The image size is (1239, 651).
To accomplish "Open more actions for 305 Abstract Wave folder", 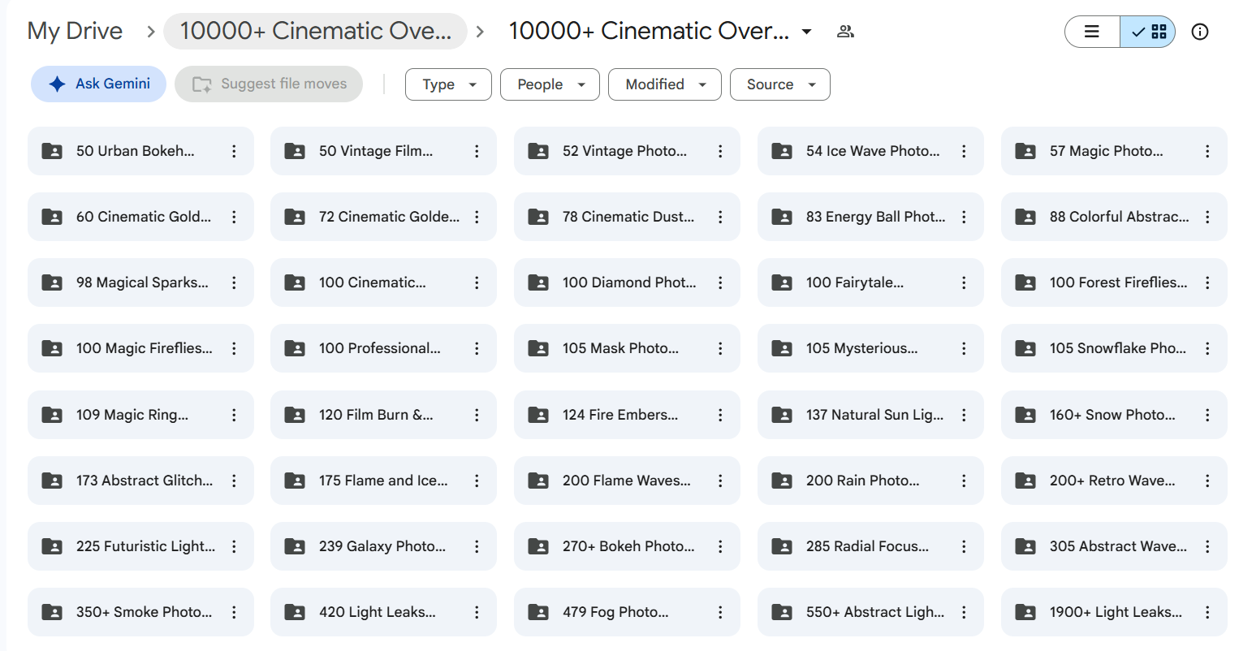I will [x=1207, y=546].
